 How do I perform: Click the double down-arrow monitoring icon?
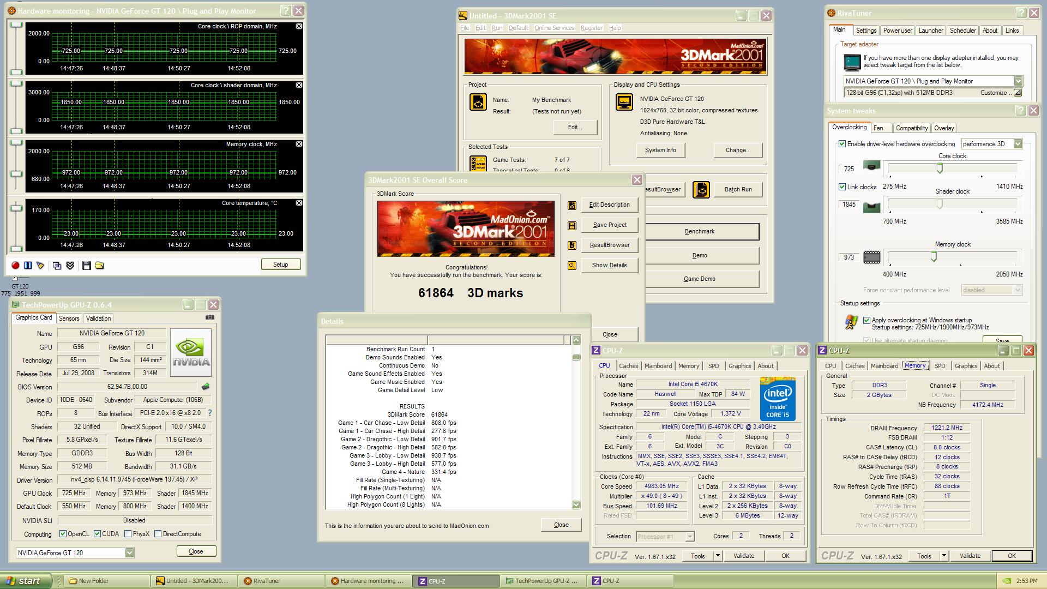click(70, 266)
